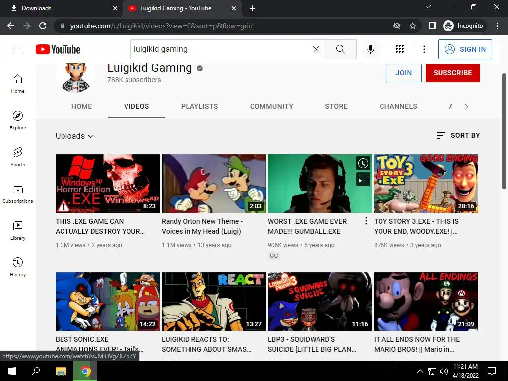Add GUMBALL.EXE video to Watch Later
The width and height of the screenshot is (508, 381).
pos(363,163)
